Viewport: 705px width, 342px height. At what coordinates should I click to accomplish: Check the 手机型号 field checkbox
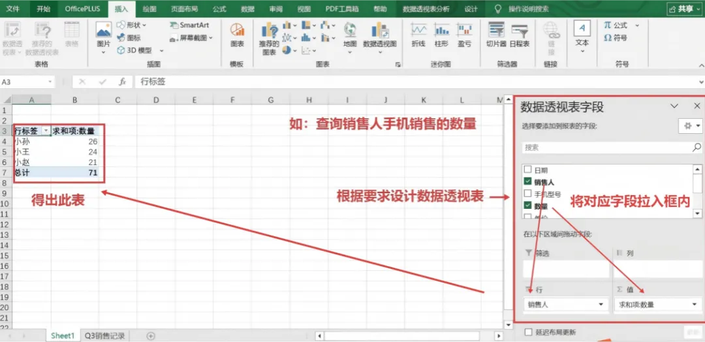pos(528,194)
